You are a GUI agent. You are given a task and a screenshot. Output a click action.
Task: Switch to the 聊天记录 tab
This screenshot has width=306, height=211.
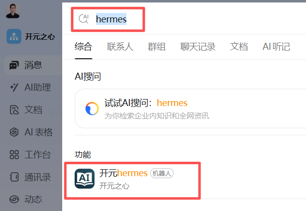coord(198,47)
